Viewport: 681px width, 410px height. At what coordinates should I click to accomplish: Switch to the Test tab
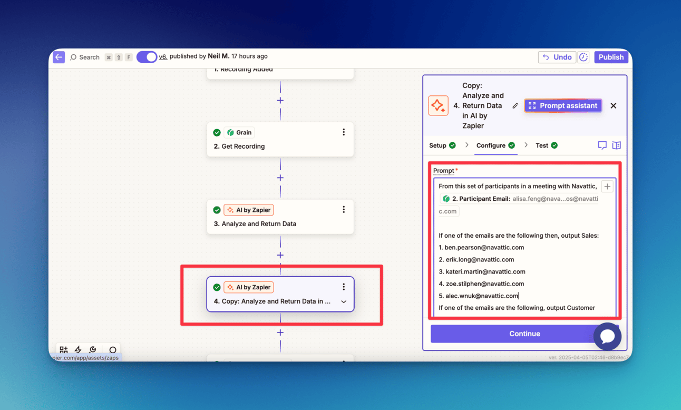coord(546,145)
